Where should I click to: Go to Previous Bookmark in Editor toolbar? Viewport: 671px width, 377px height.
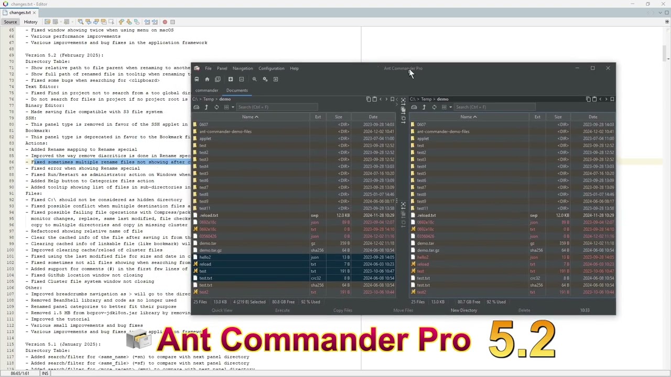[121, 22]
